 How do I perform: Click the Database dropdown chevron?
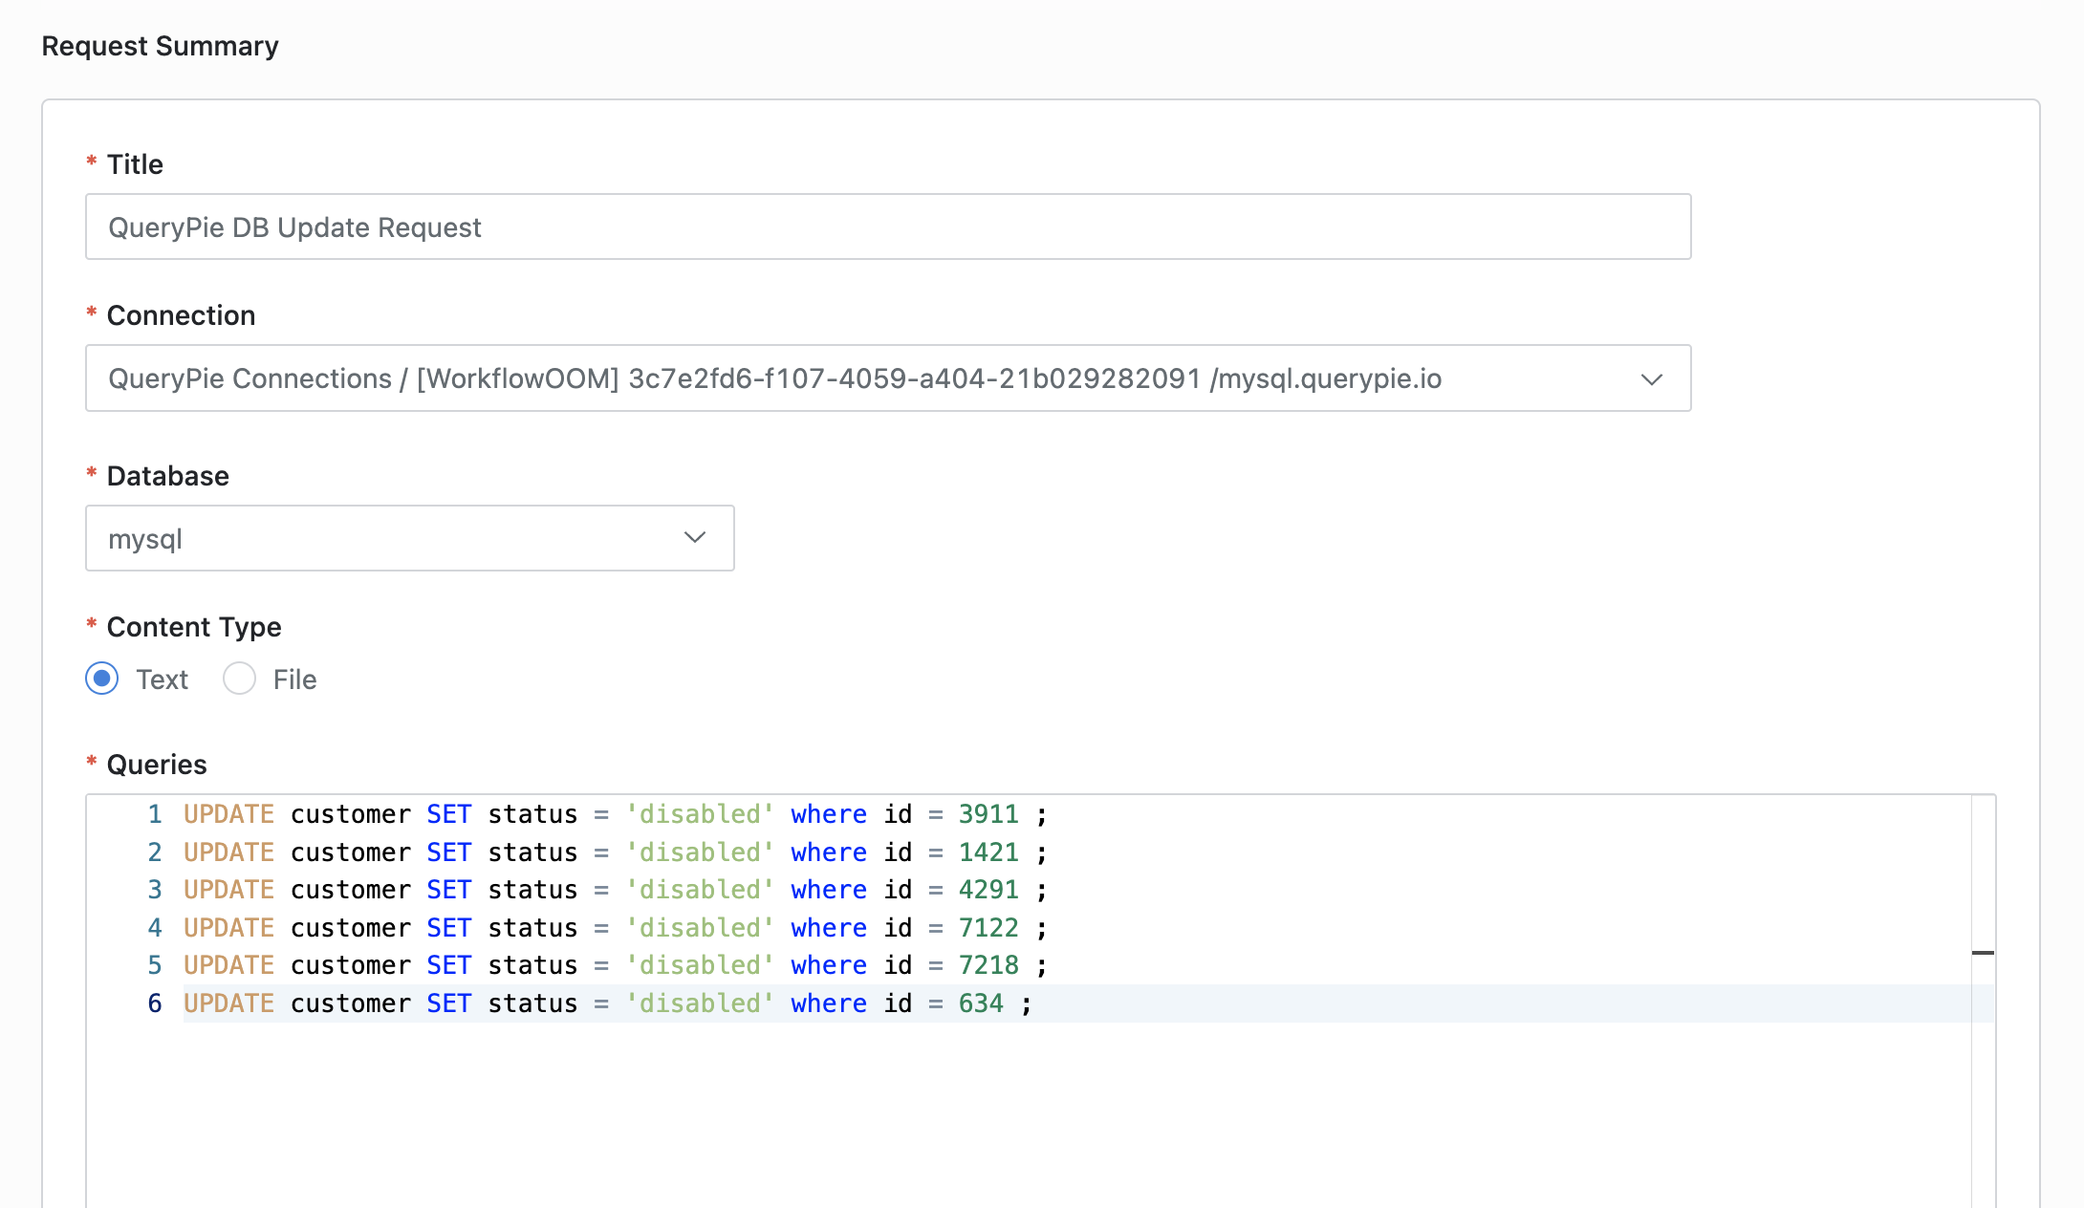tap(695, 538)
